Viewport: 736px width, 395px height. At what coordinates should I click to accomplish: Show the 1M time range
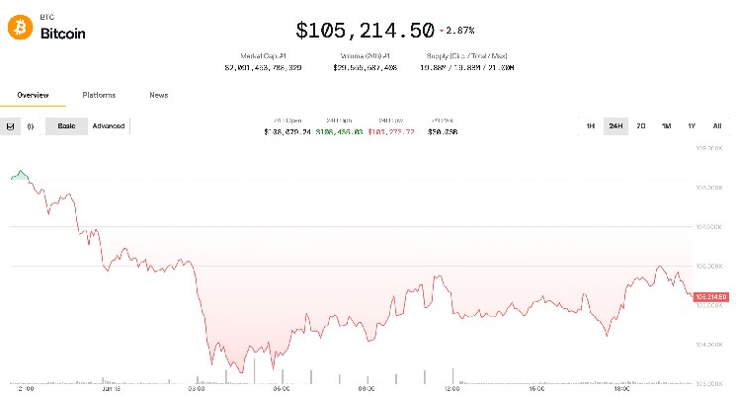click(x=667, y=126)
